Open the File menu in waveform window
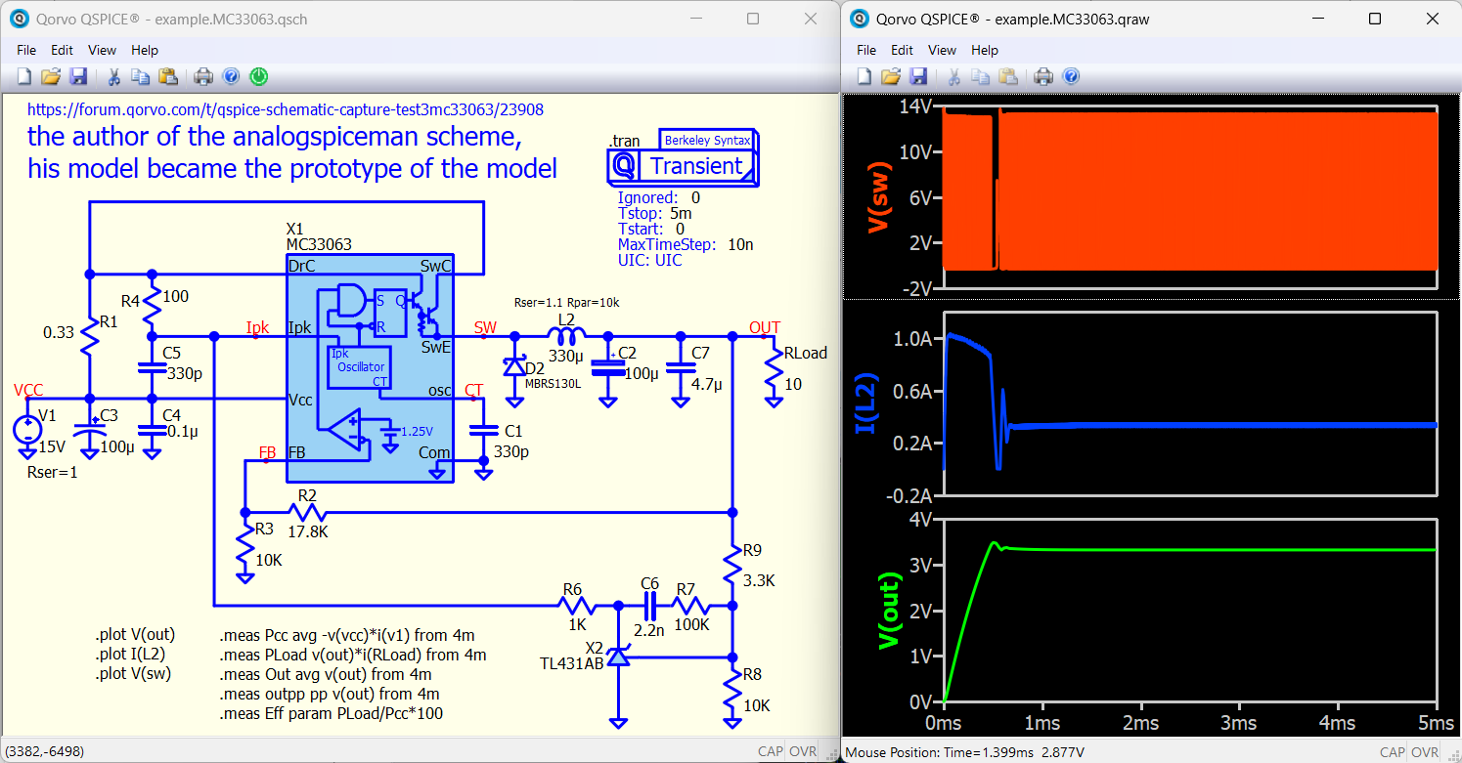 pos(866,50)
